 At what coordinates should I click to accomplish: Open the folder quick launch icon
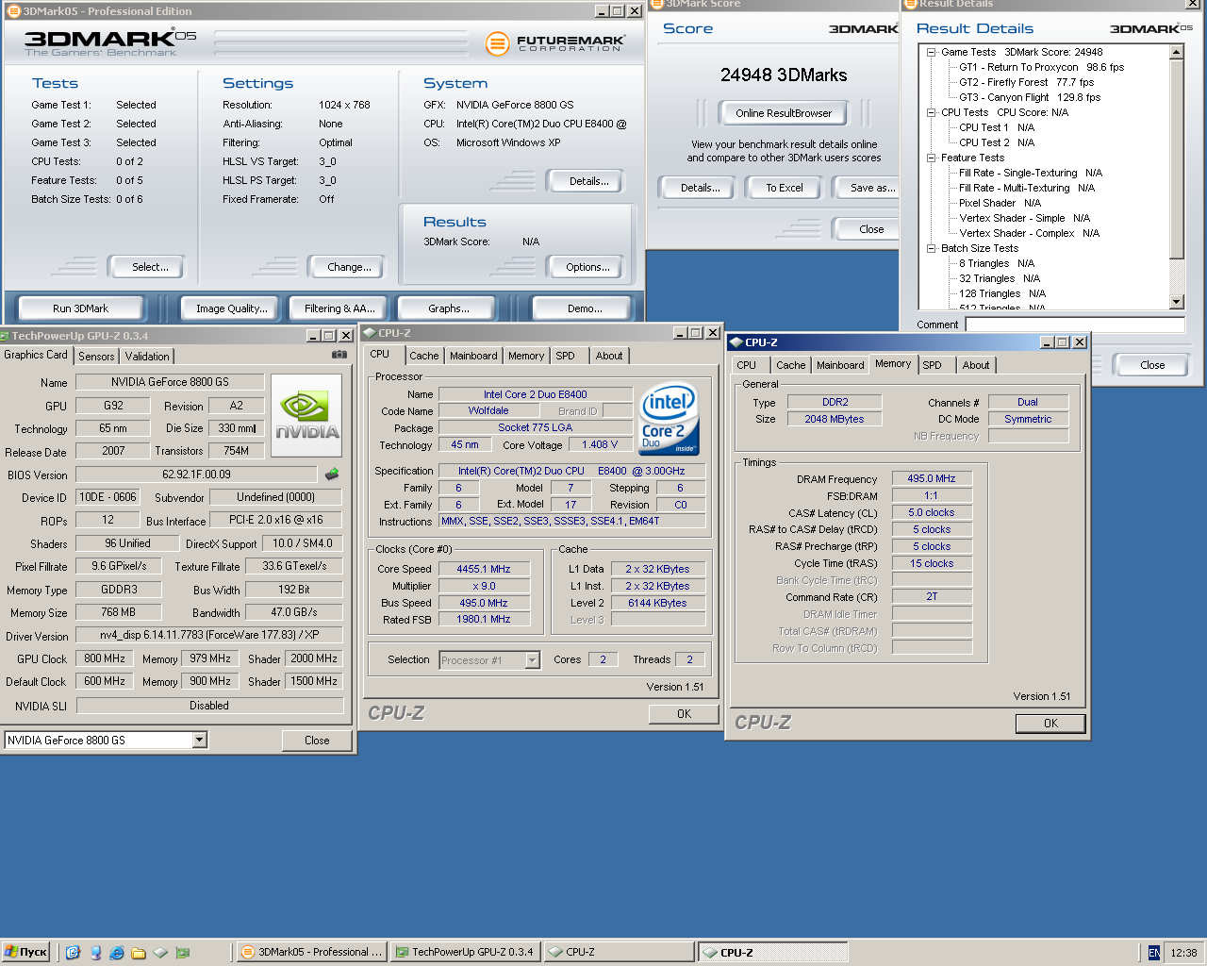(x=139, y=953)
